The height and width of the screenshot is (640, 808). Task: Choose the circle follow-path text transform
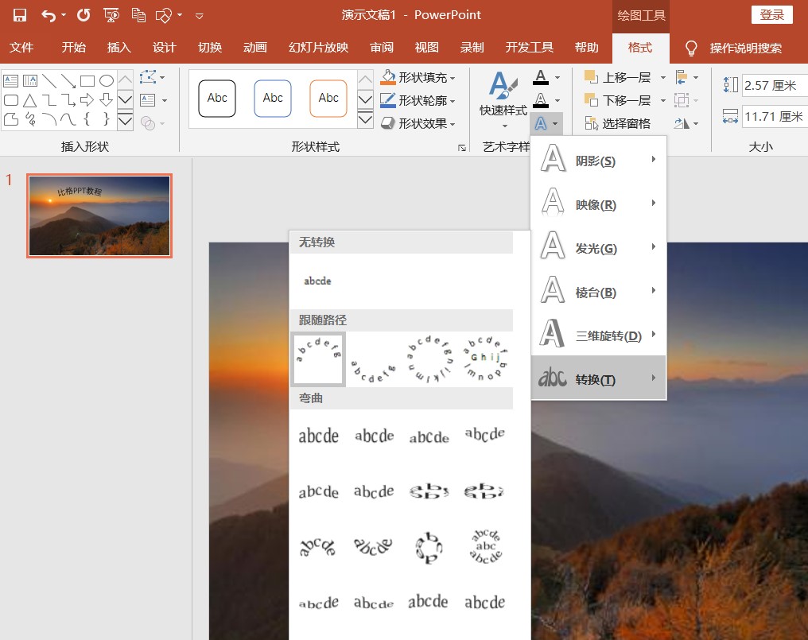pyautogui.click(x=429, y=360)
